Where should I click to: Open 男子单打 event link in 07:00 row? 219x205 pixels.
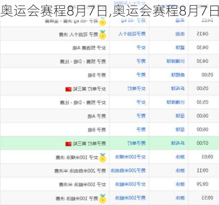(136, 143)
